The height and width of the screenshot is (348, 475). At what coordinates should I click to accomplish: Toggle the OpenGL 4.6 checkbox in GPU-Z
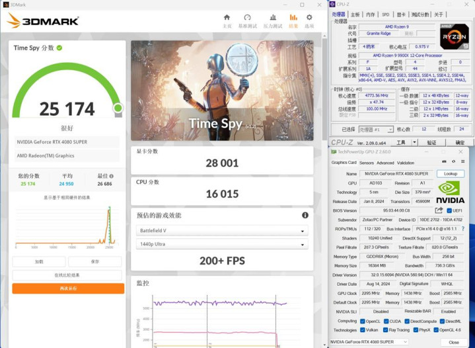[435, 329]
